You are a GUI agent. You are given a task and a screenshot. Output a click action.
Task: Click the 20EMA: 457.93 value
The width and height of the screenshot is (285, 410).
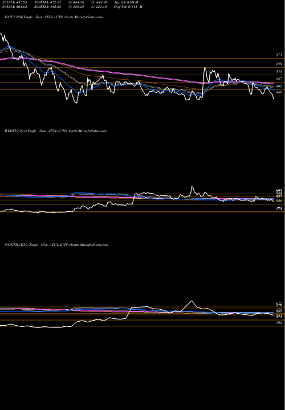click(x=14, y=2)
